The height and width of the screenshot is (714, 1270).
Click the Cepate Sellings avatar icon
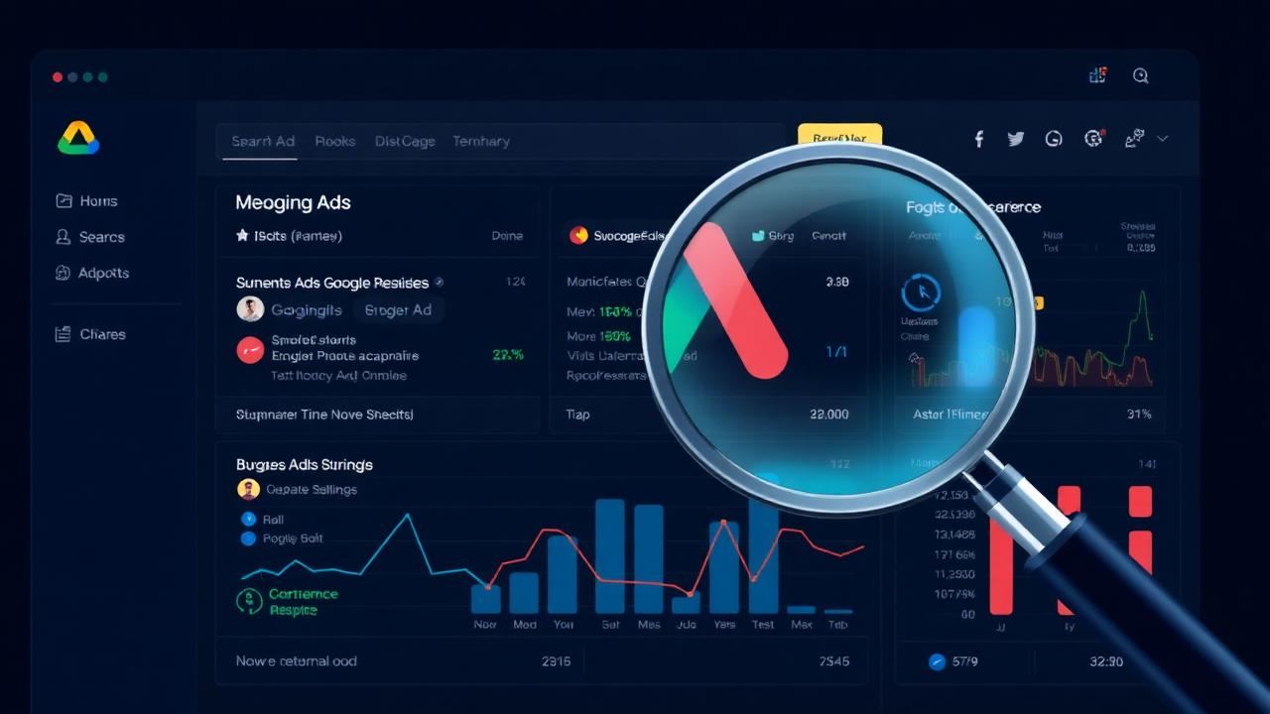coord(248,489)
